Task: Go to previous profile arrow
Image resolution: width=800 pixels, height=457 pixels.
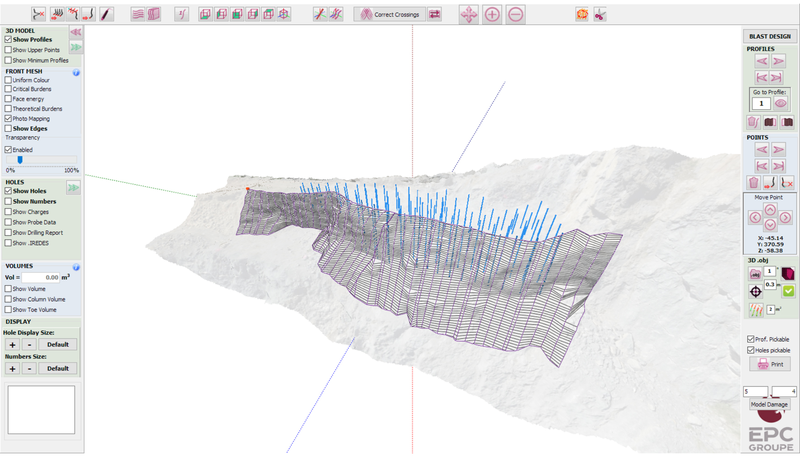Action: [x=762, y=61]
